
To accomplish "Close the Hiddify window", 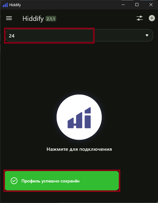I will (x=151, y=5).
